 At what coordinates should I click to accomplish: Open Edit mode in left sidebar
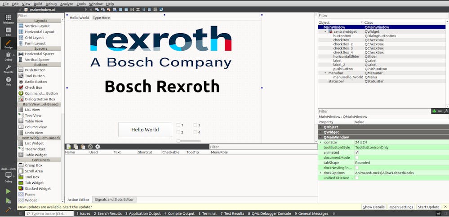pos(8,32)
